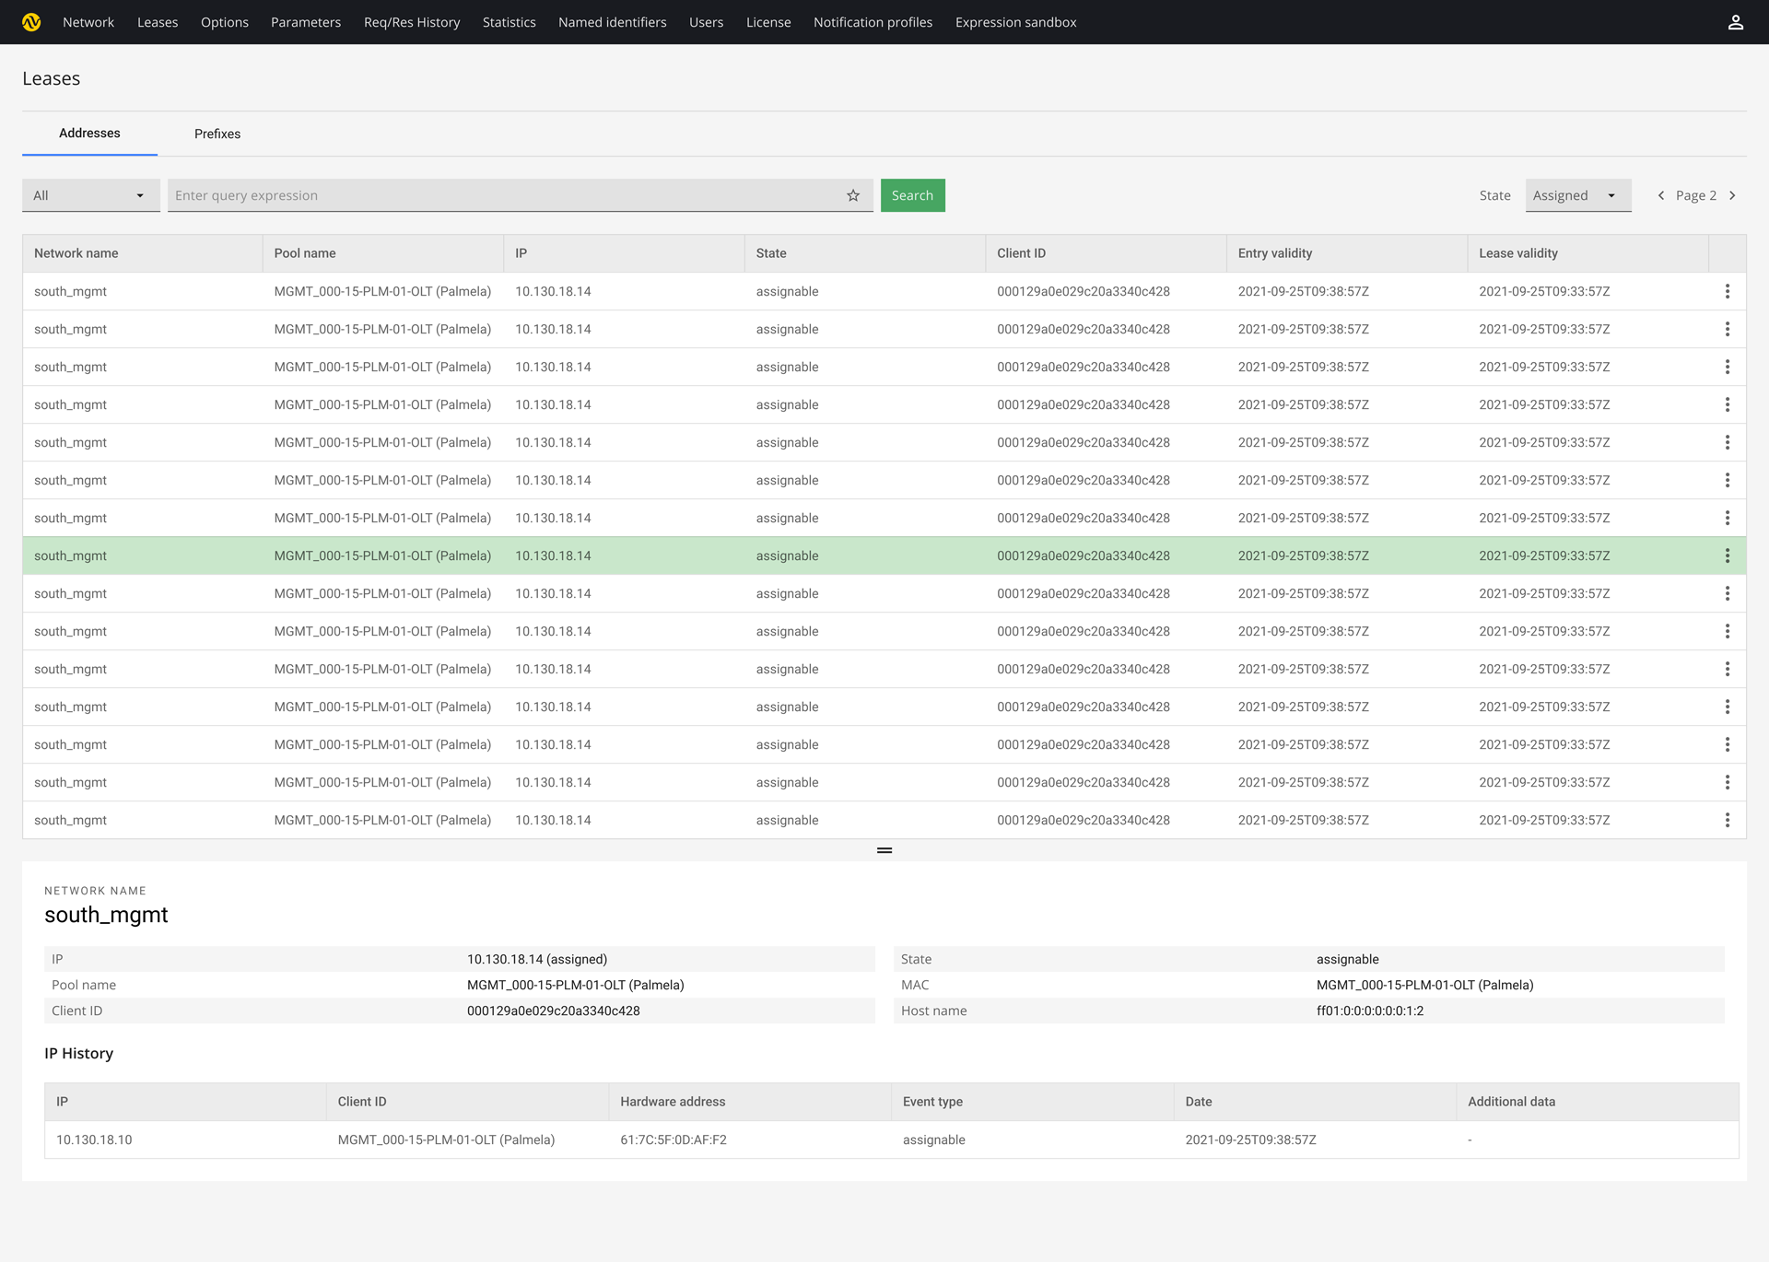Click date 2021-09-25T09:38:57Z in IP History
The height and width of the screenshot is (1262, 1769).
click(1250, 1139)
